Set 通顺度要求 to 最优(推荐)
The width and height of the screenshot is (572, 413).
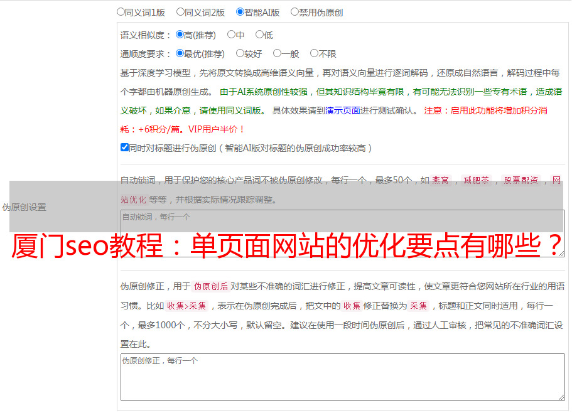pos(180,53)
